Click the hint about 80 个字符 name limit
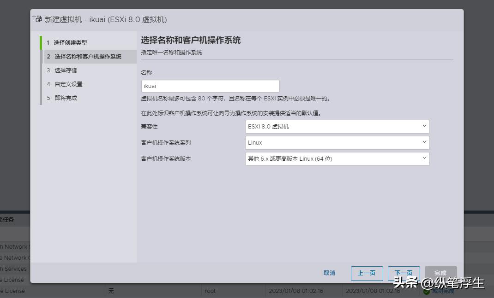This screenshot has height=298, width=494. (236, 99)
